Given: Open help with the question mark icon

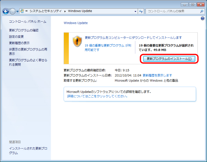Looking at the screenshot, I should click(202, 18).
